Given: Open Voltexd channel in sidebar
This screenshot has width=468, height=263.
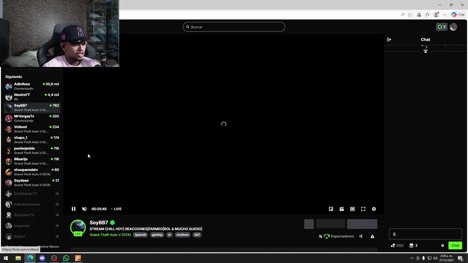Looking at the screenshot, I should pyautogui.click(x=32, y=129).
